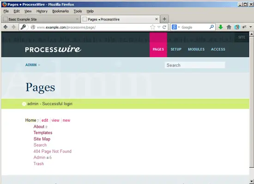Click the Firefox logo in title bar
Screen dimensions: 254x184
tap(4, 4)
